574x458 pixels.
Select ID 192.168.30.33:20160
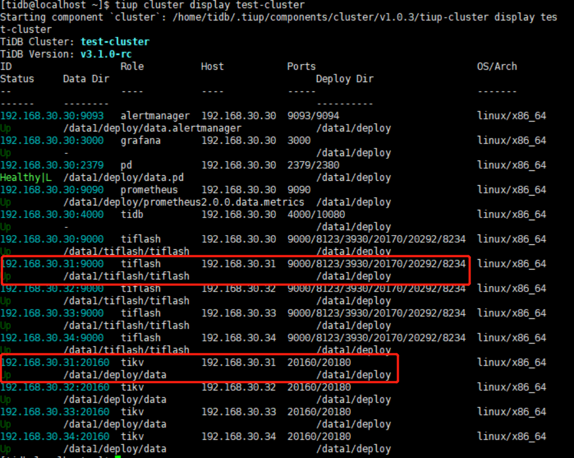pyautogui.click(x=55, y=412)
